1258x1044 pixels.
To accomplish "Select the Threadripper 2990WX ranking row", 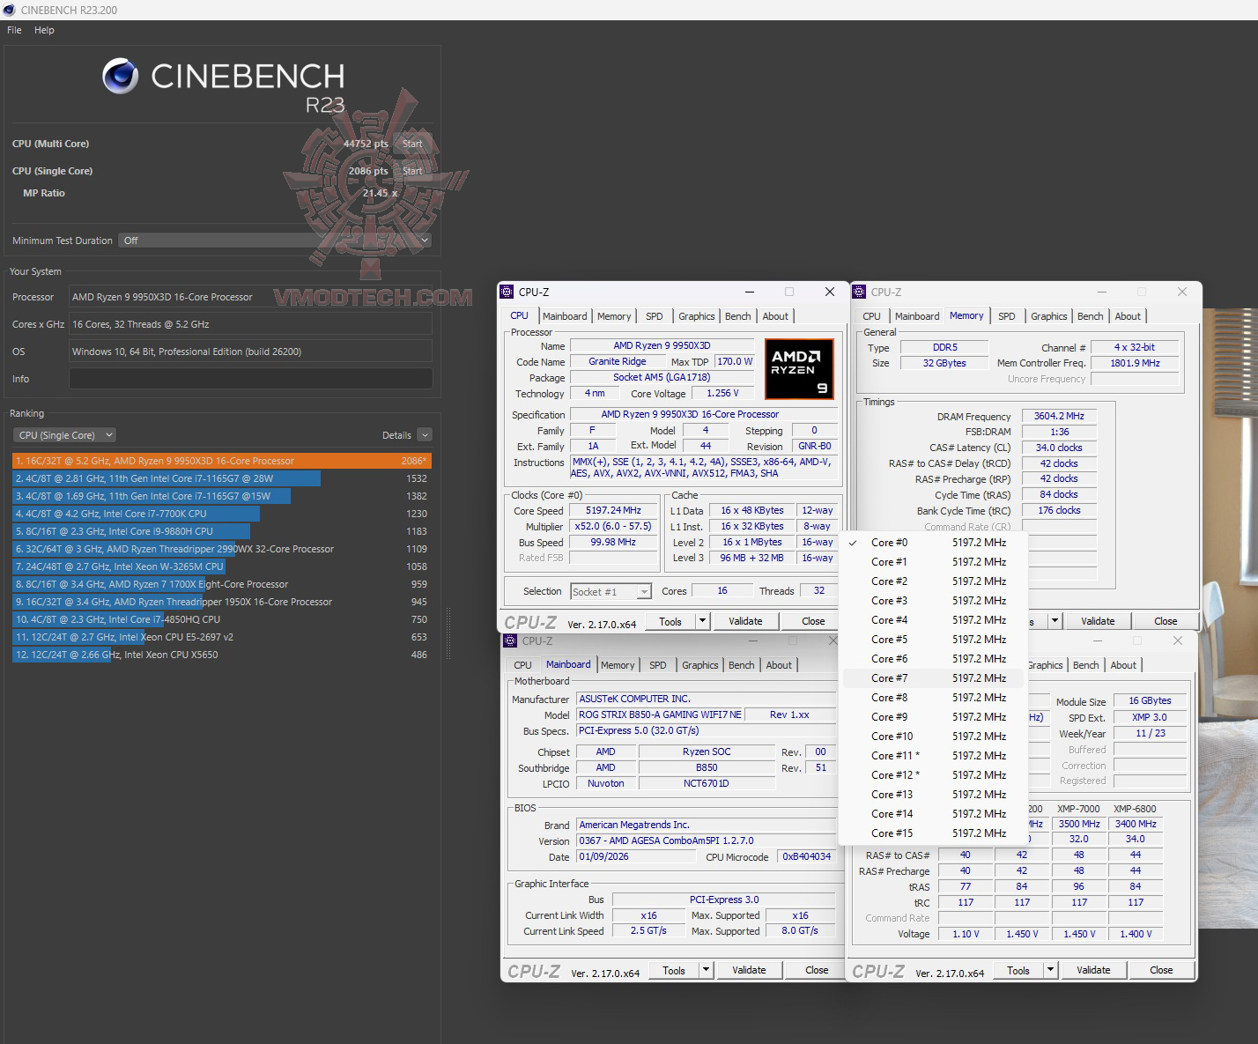I will (x=222, y=549).
